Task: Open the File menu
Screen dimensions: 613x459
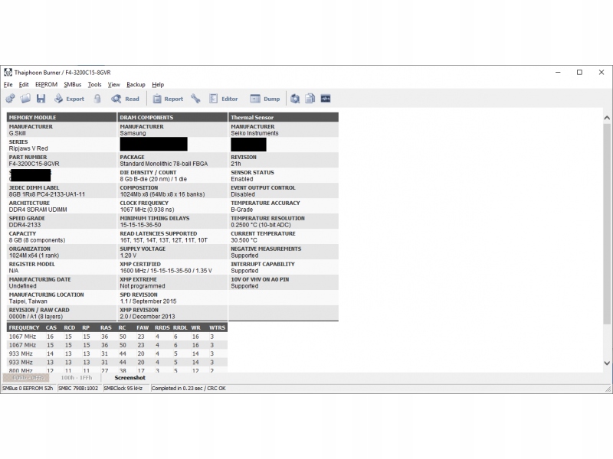Action: [x=8, y=84]
